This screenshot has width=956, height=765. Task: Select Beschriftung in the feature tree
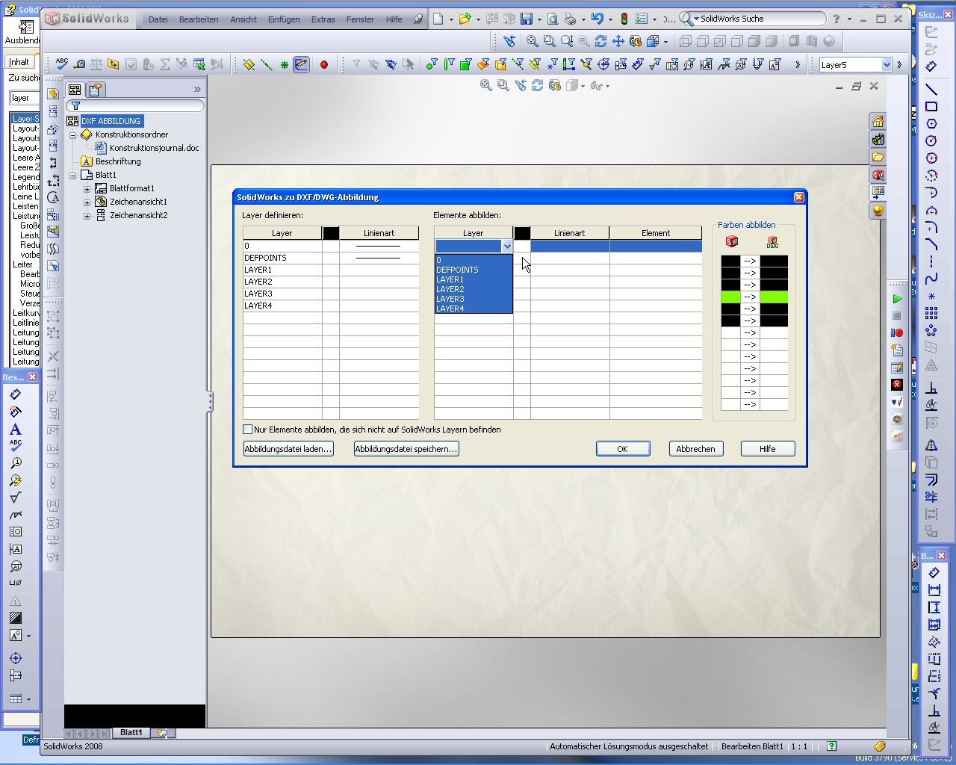coord(118,161)
